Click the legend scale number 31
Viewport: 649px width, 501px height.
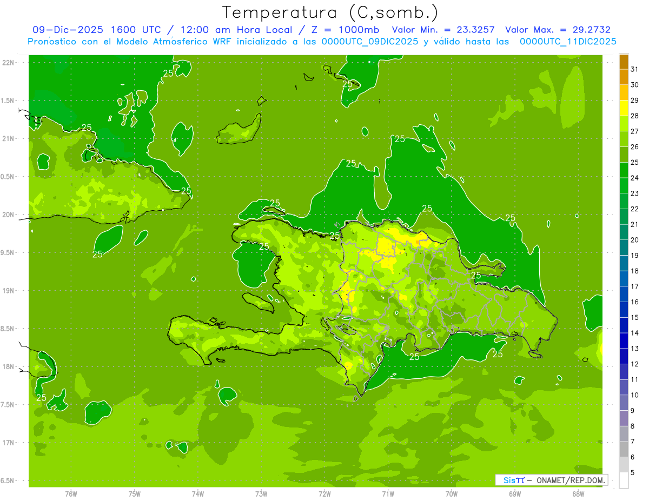[x=634, y=69]
